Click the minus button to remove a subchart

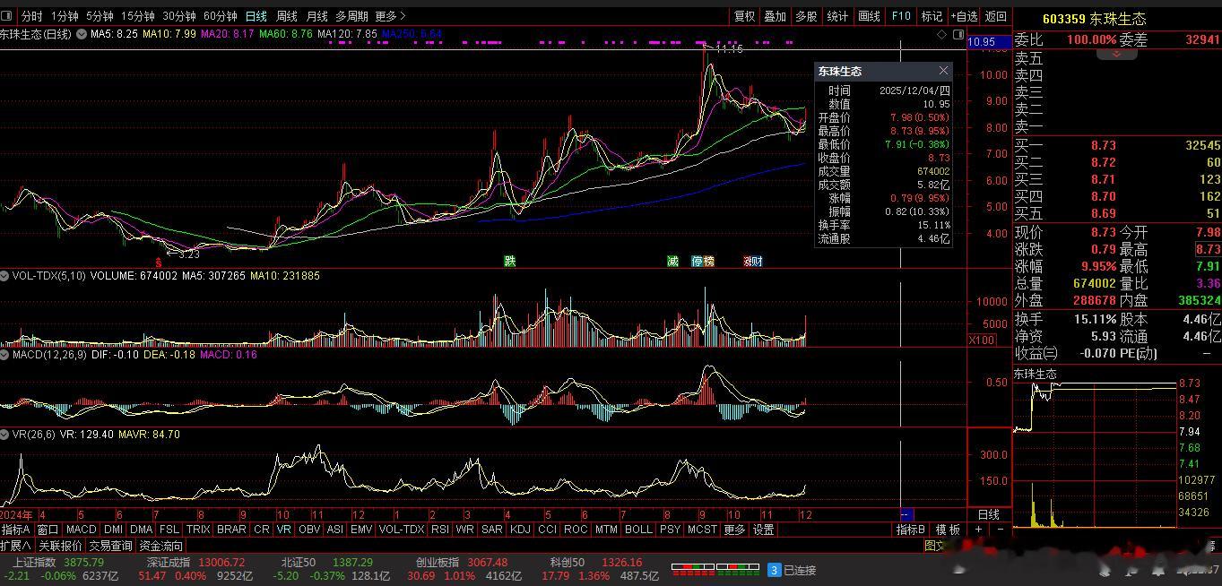pos(1001,530)
